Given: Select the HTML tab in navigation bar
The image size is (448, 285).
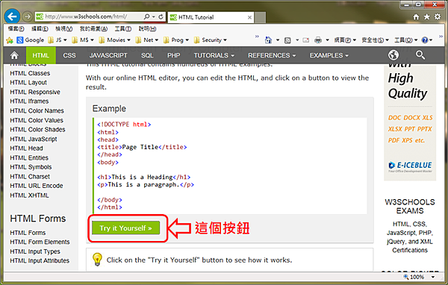Looking at the screenshot, I should [40, 55].
